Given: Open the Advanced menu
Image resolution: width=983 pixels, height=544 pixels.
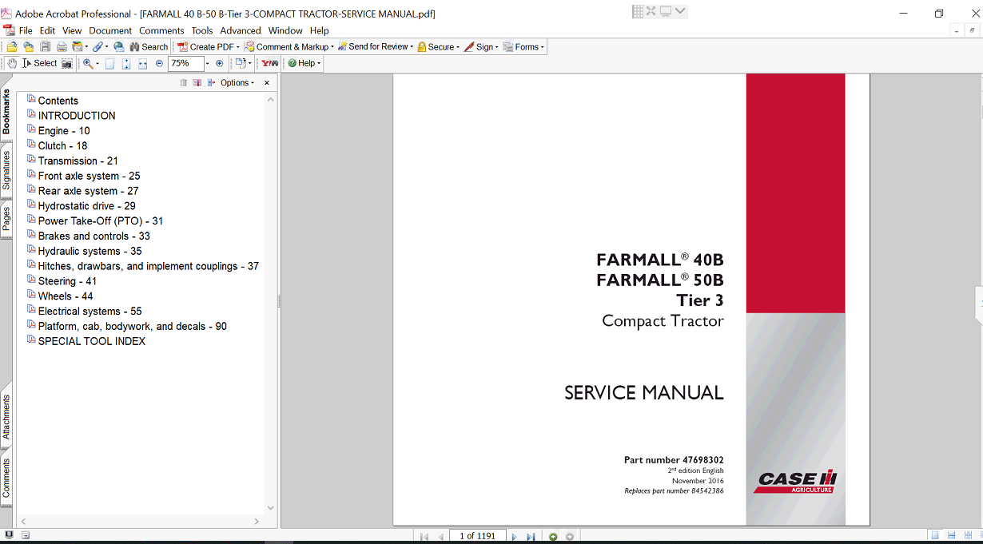Looking at the screenshot, I should click(x=241, y=30).
